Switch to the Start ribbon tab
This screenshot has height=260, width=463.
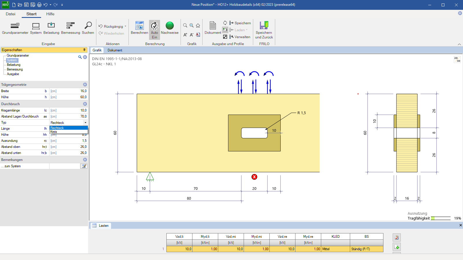pos(31,14)
